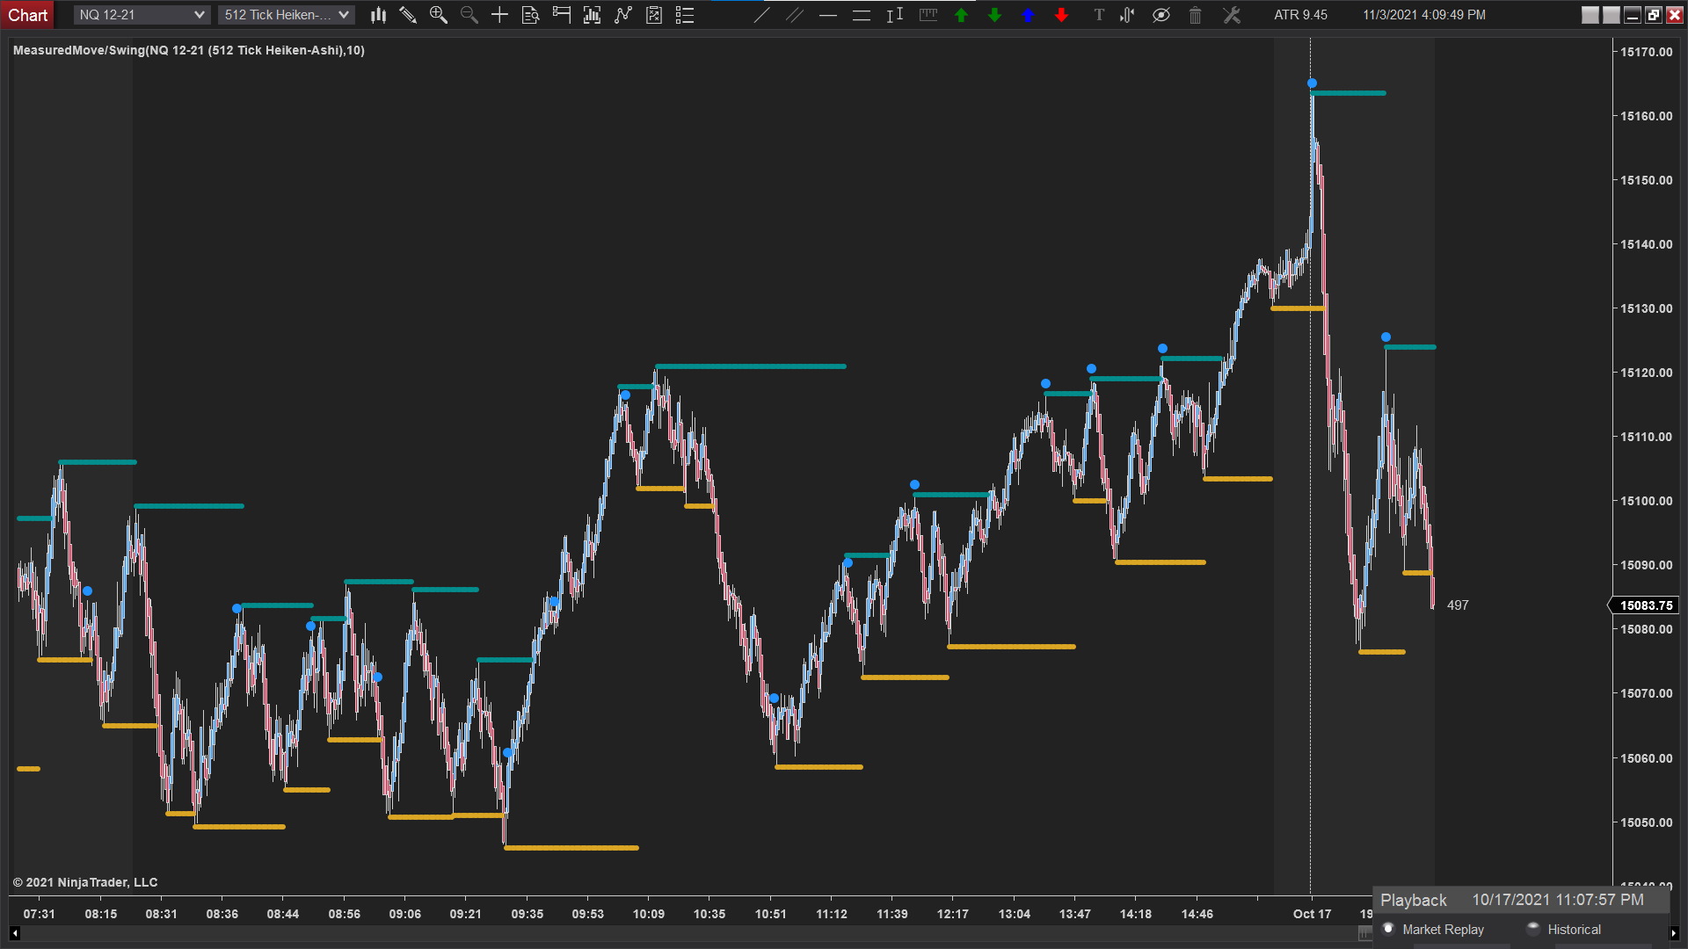Hide drawing objects with the eye icon

pyautogui.click(x=1161, y=15)
